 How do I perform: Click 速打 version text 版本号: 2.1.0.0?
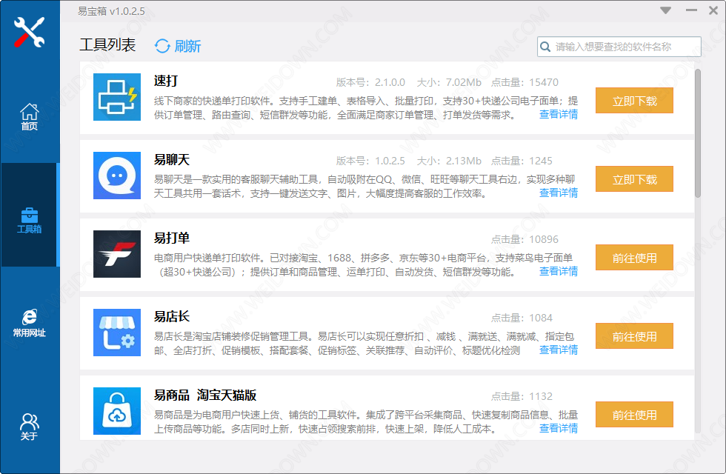(370, 82)
